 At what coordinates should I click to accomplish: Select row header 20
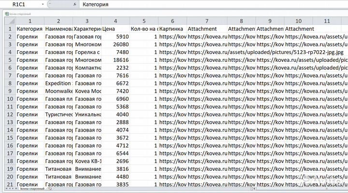pos(10,177)
